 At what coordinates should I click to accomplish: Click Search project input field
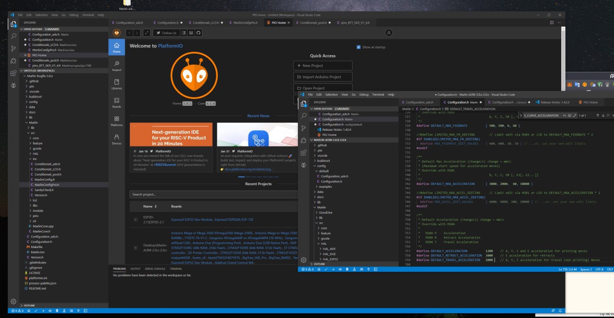coord(213,194)
